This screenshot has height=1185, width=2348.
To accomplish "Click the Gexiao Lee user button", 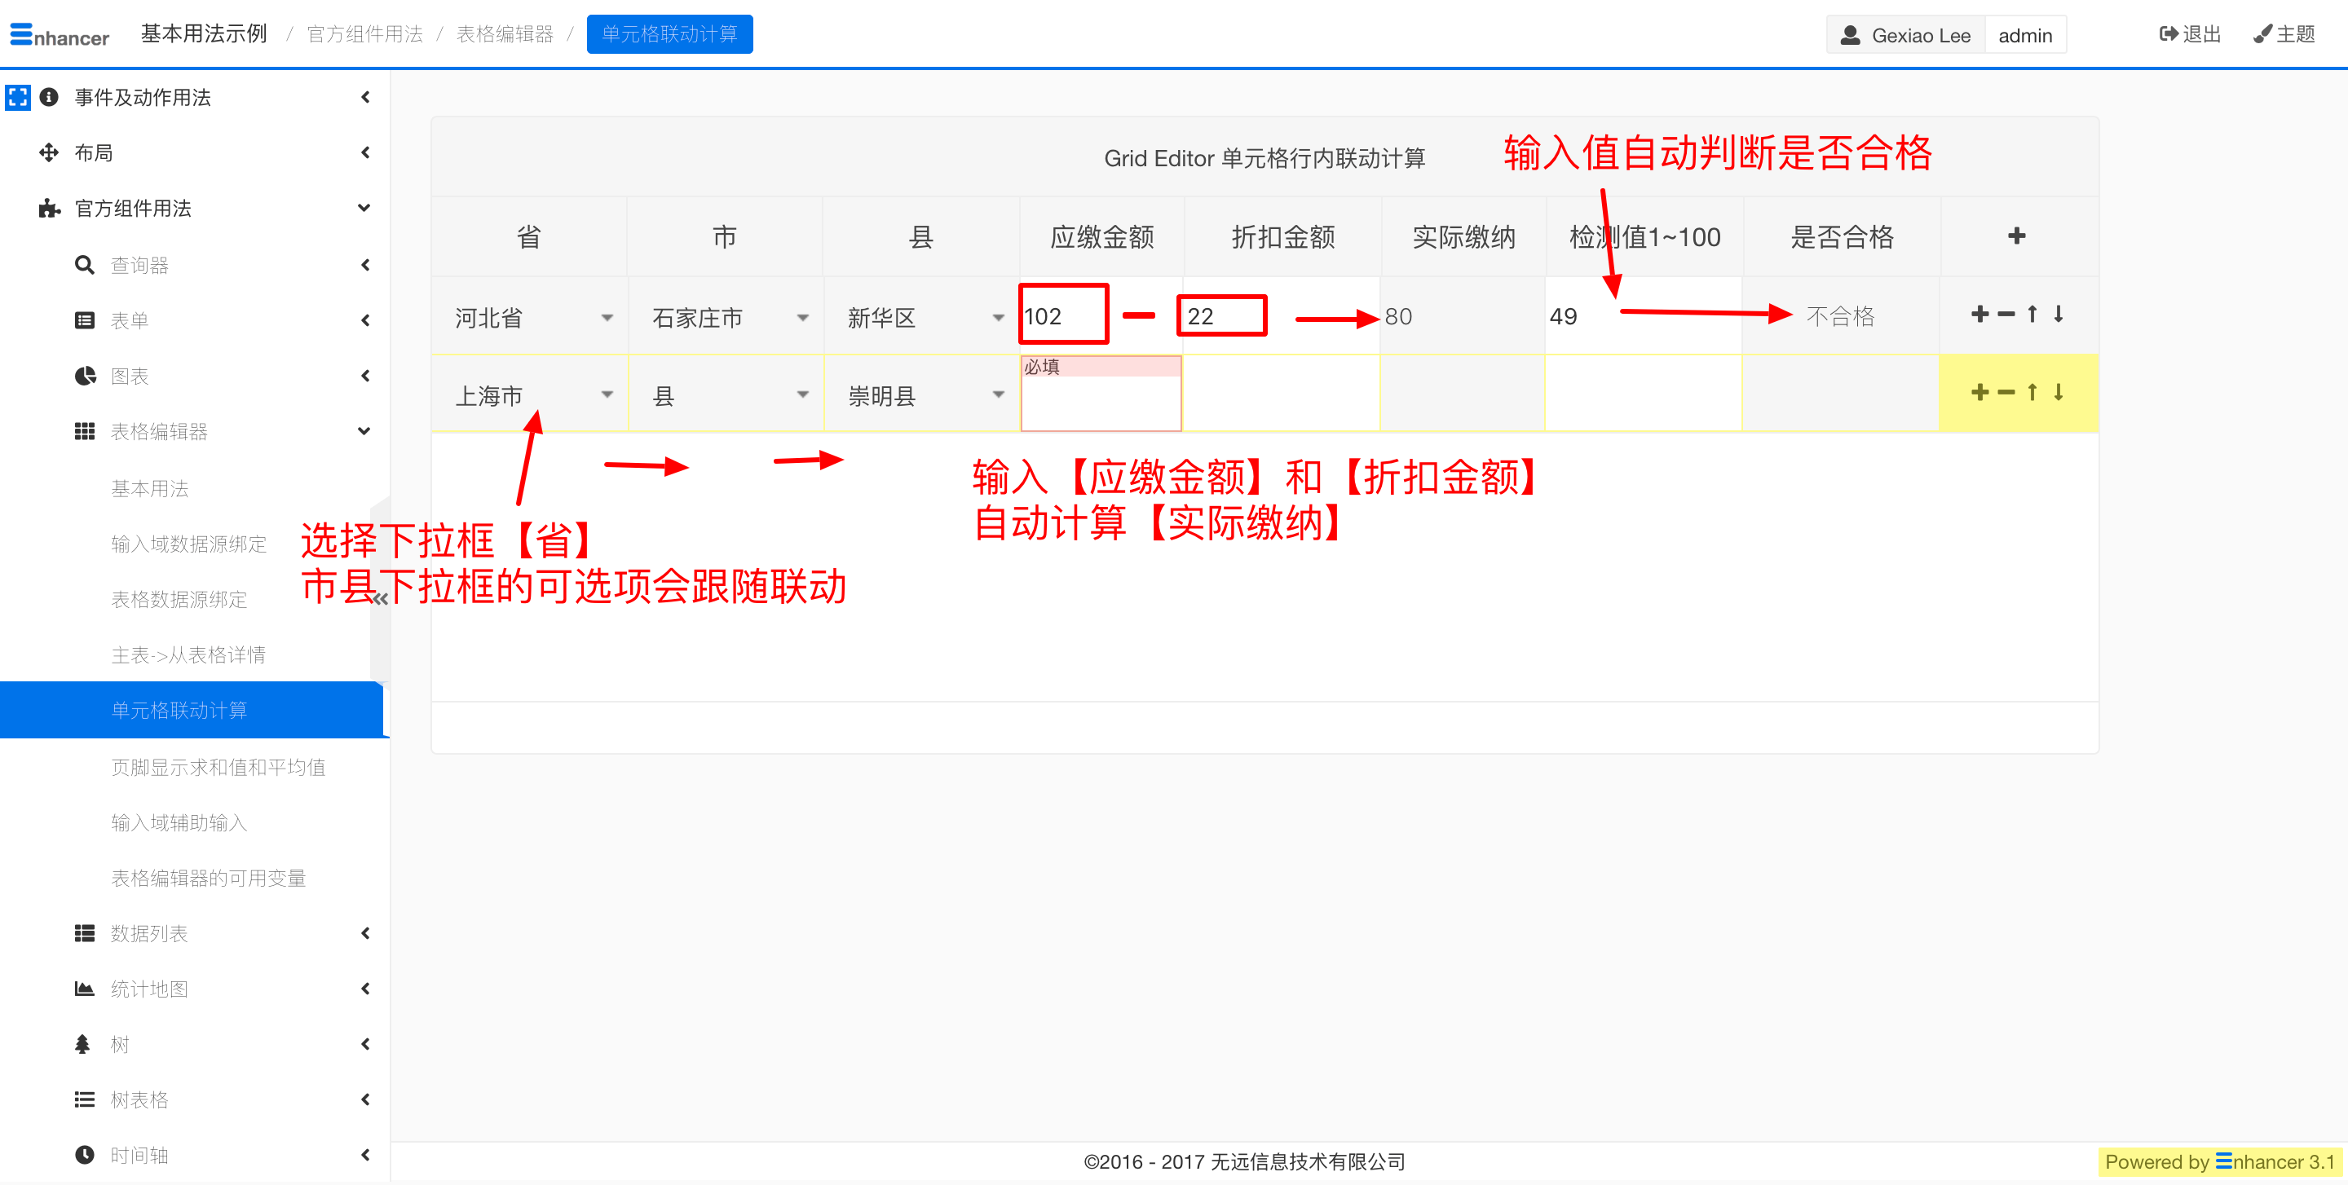I will [1906, 34].
